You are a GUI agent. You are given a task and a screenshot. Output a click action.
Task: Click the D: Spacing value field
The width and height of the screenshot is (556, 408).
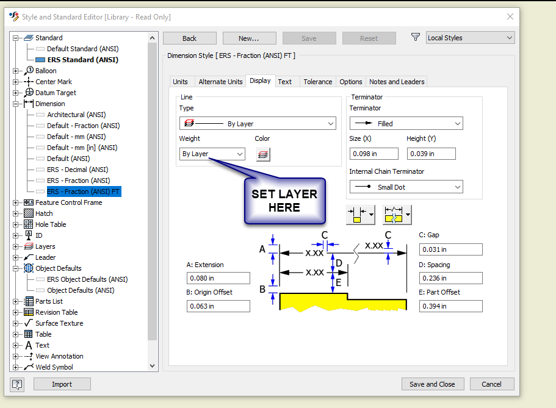coord(450,278)
